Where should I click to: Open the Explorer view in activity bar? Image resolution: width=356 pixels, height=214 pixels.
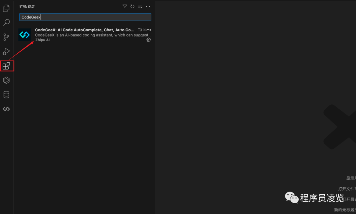6,8
